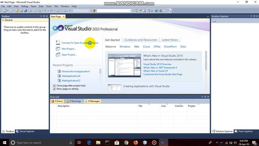Click the icon beside New Project link
Screen dimensions: 259x146
coord(58,49)
